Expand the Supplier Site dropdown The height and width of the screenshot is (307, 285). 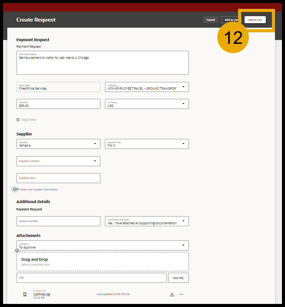(x=183, y=144)
